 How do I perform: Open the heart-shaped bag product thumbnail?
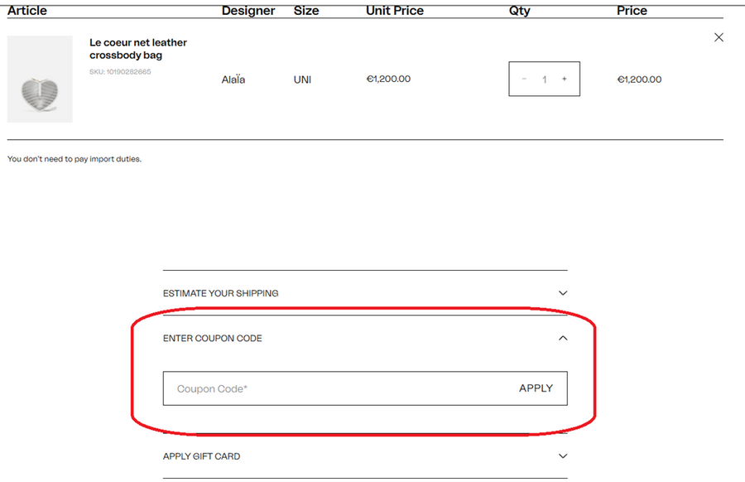40,80
